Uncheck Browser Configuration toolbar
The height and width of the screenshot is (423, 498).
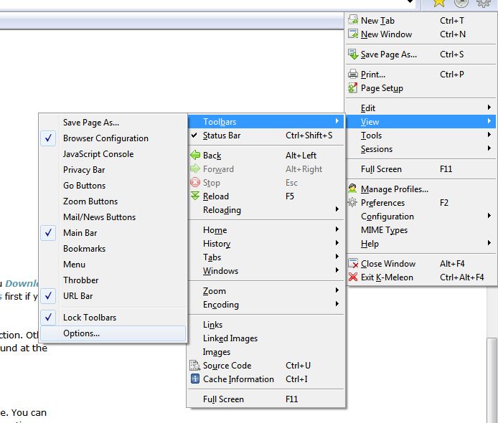tap(113, 138)
